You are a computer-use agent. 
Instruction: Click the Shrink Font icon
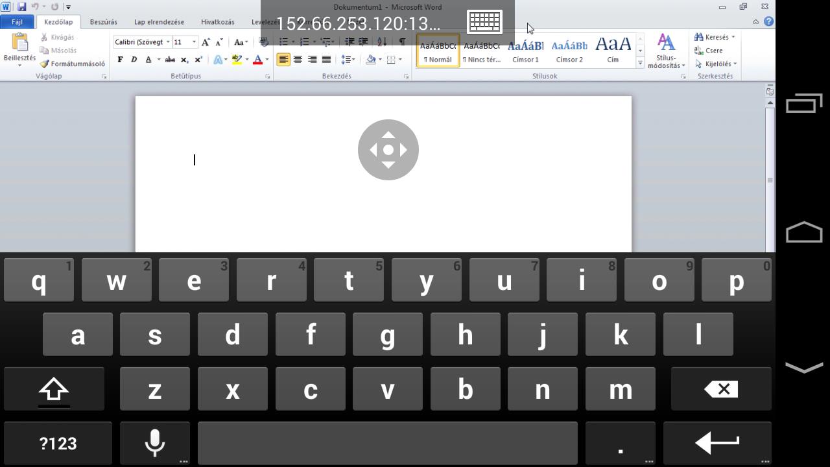[x=219, y=42]
